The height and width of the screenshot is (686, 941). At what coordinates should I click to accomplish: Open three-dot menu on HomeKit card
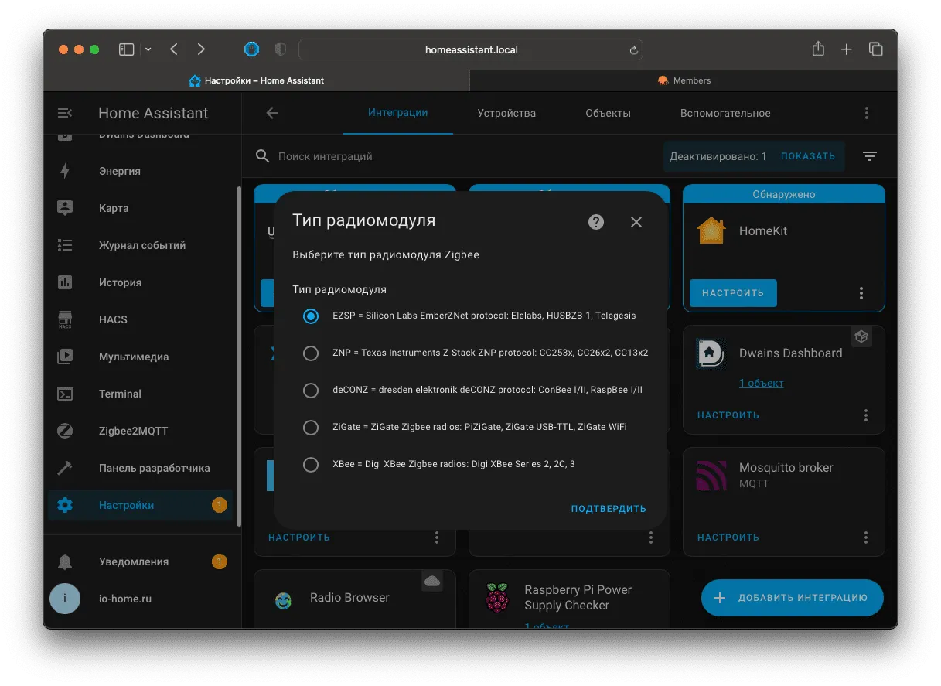click(x=861, y=293)
